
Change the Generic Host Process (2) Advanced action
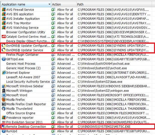click(66, 68)
